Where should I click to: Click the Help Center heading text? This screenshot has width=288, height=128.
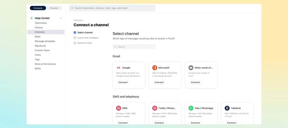(42, 18)
